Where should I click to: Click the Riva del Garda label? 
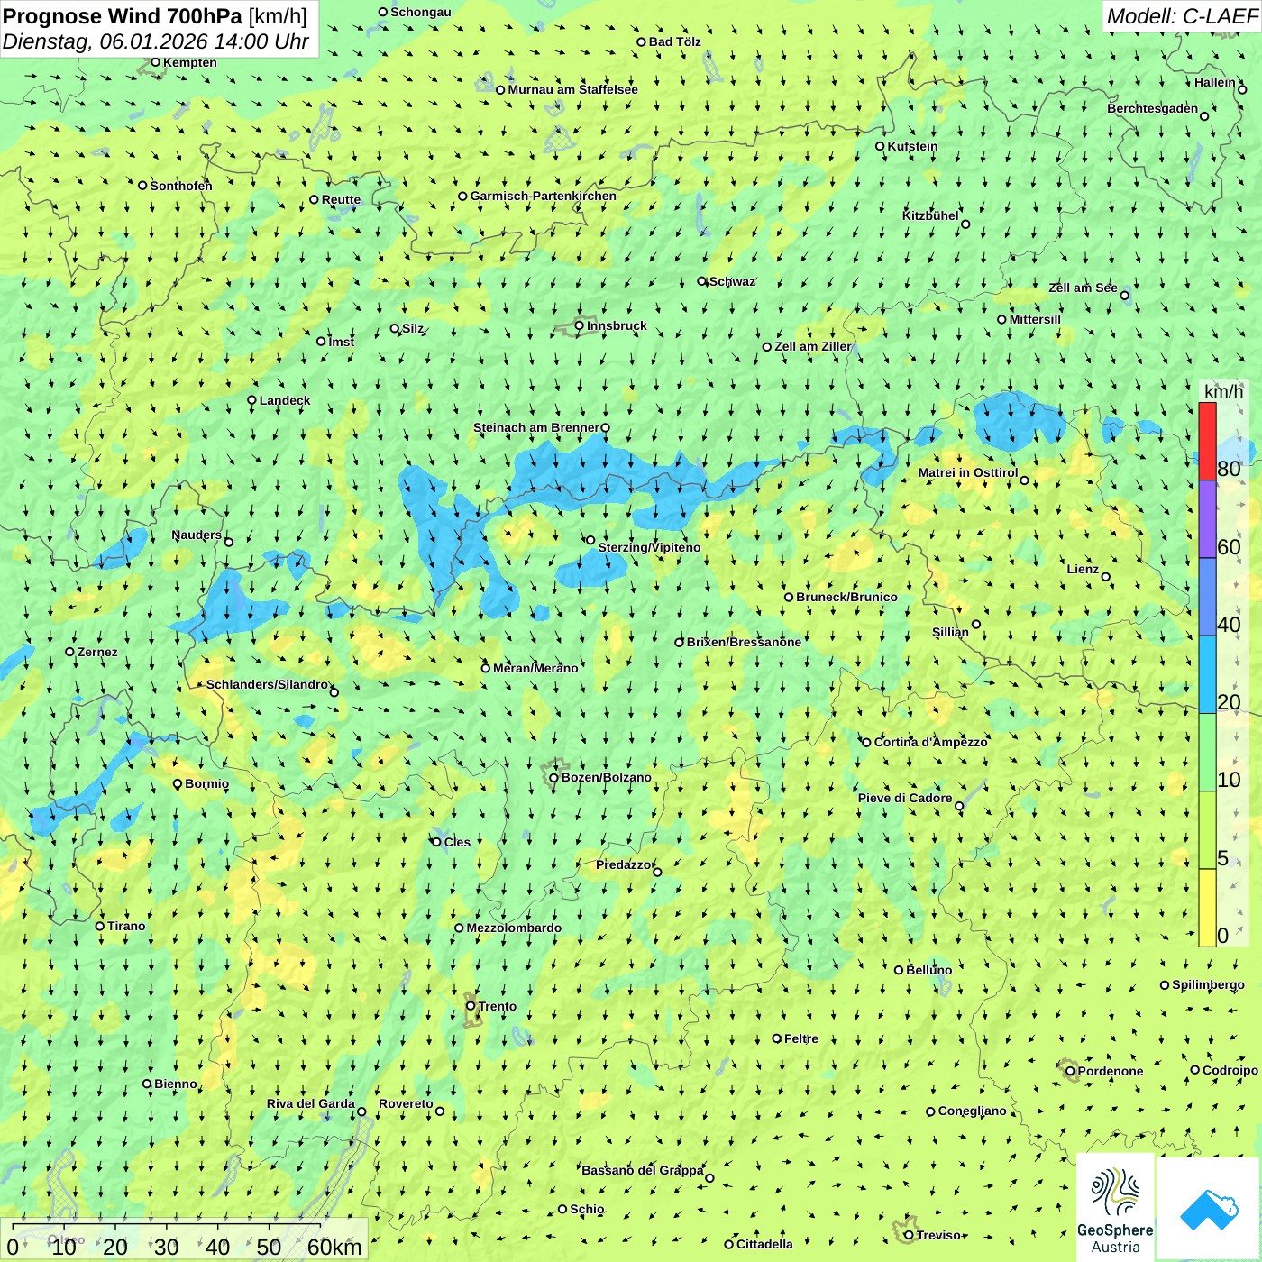click(311, 1103)
